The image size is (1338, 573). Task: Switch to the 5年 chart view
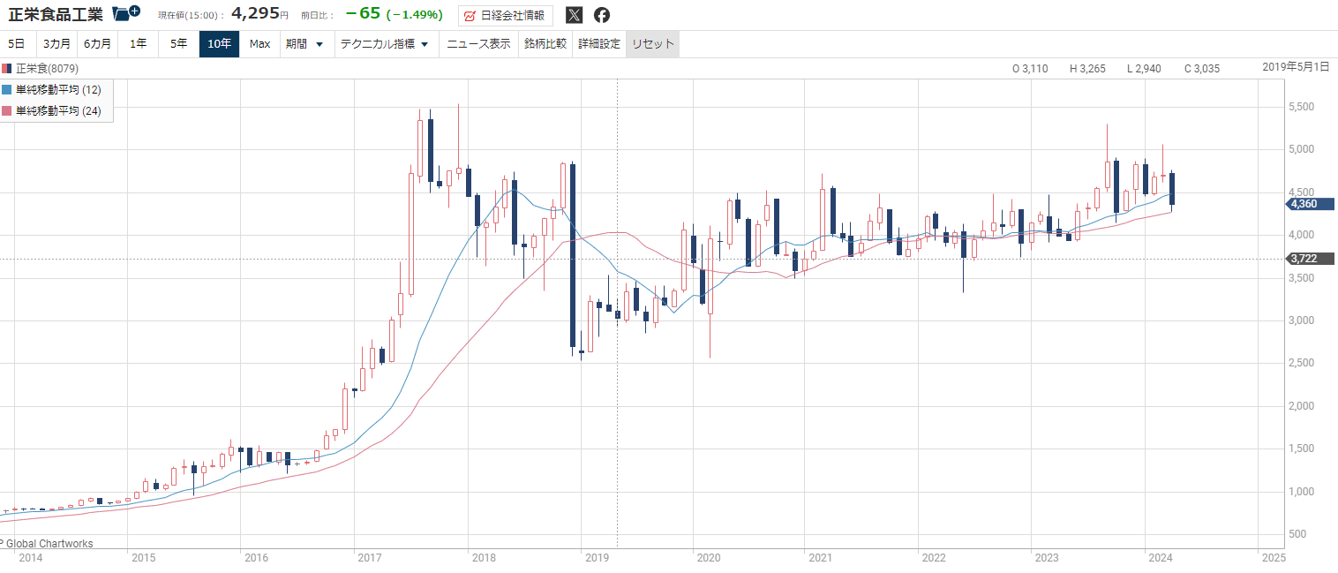[178, 44]
